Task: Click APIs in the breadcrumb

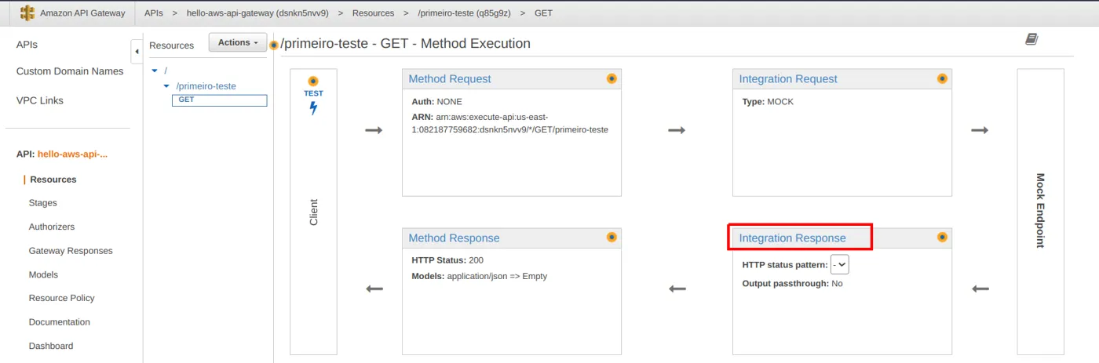Action: point(154,13)
